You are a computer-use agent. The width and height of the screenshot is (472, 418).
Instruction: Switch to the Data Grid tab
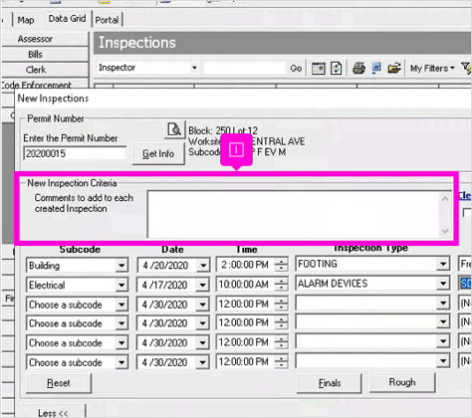[x=67, y=19]
